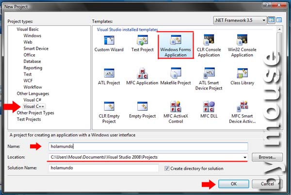Click OK to create the project
The image size is (291, 195).
234,184
